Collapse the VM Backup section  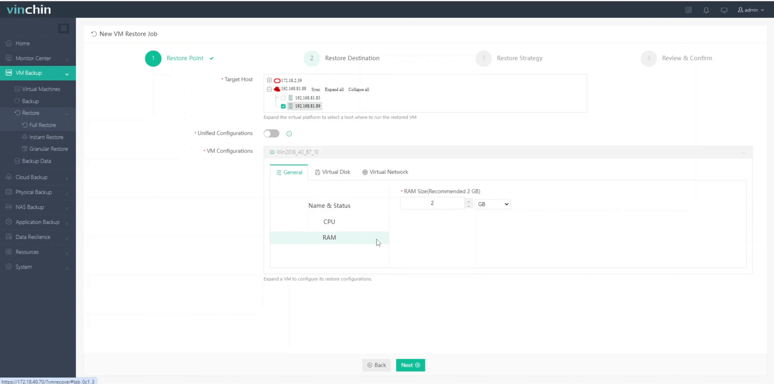click(38, 73)
